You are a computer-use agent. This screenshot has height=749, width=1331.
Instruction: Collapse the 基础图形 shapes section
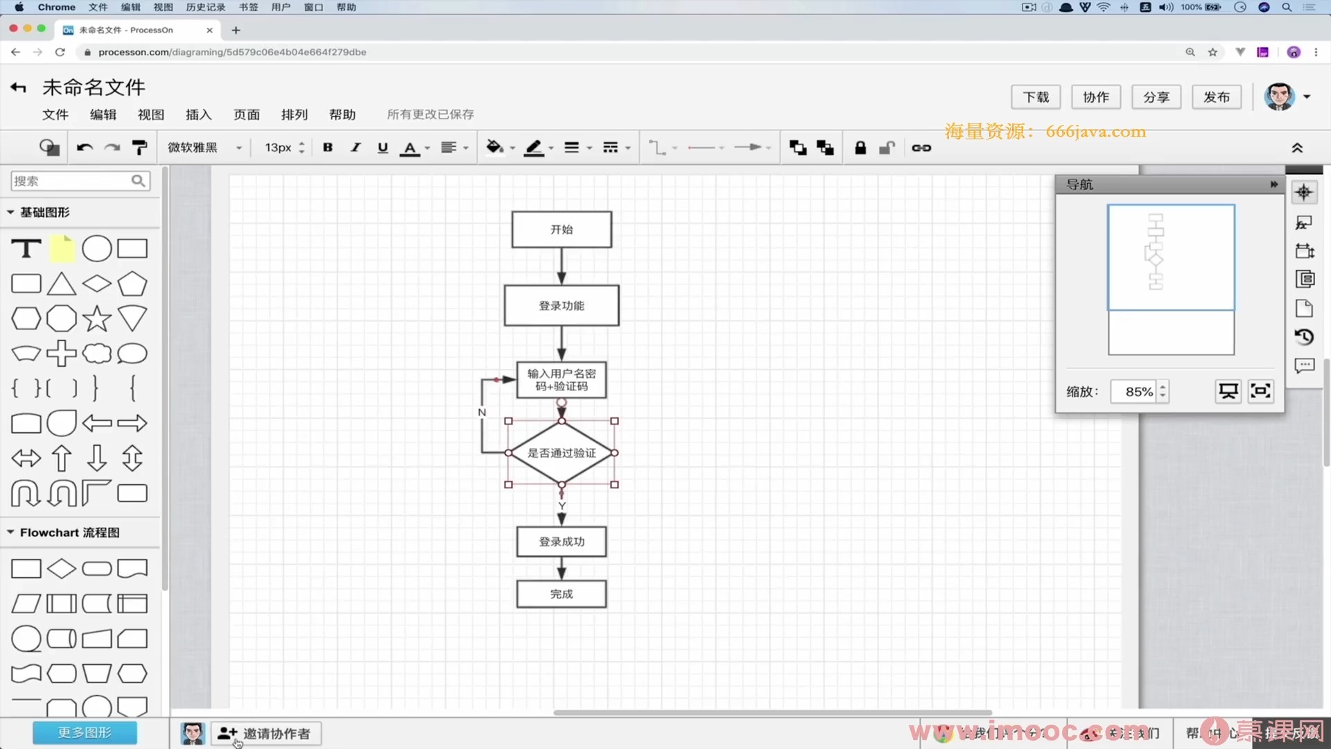click(10, 212)
